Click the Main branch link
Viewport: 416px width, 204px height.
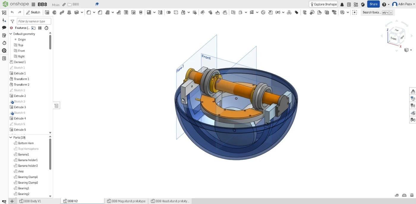click(x=56, y=5)
